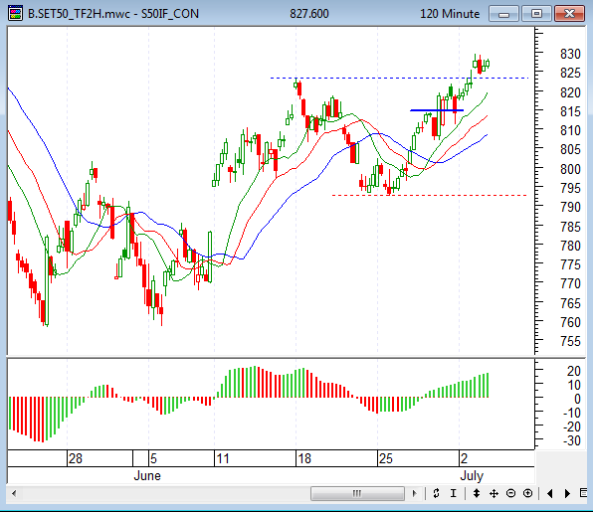Image resolution: width=593 pixels, height=512 pixels.
Task: Click scrollbar right arrow
Action: tap(415, 493)
